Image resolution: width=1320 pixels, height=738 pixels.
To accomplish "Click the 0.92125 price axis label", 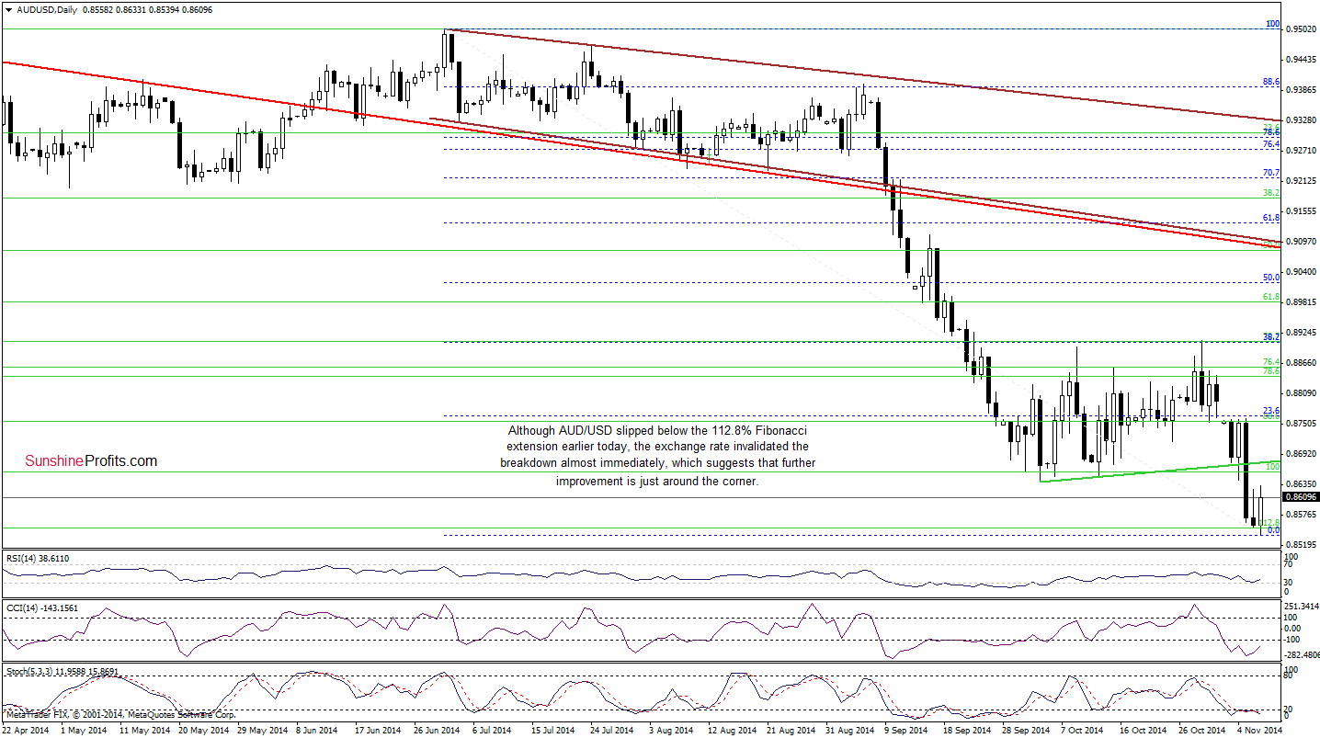I will pyautogui.click(x=1300, y=181).
